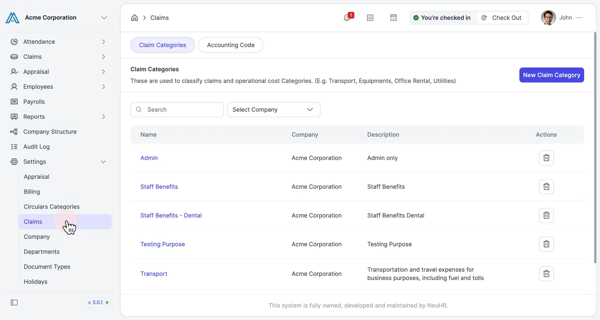This screenshot has width=600, height=320.
Task: Click the Attendance clock icon in sidebar
Action: (x=14, y=42)
